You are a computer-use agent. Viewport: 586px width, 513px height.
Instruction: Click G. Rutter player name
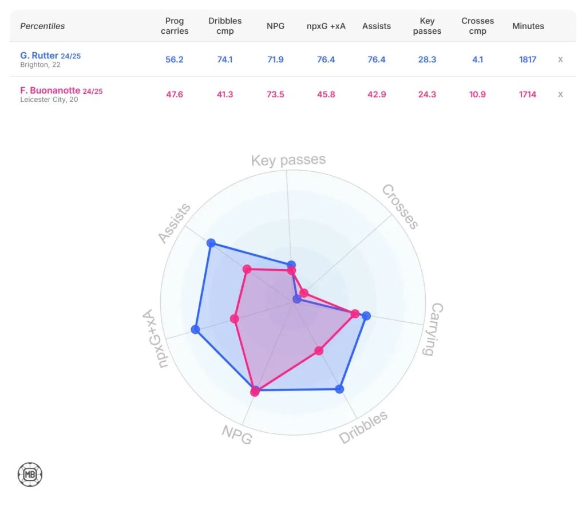pos(39,56)
